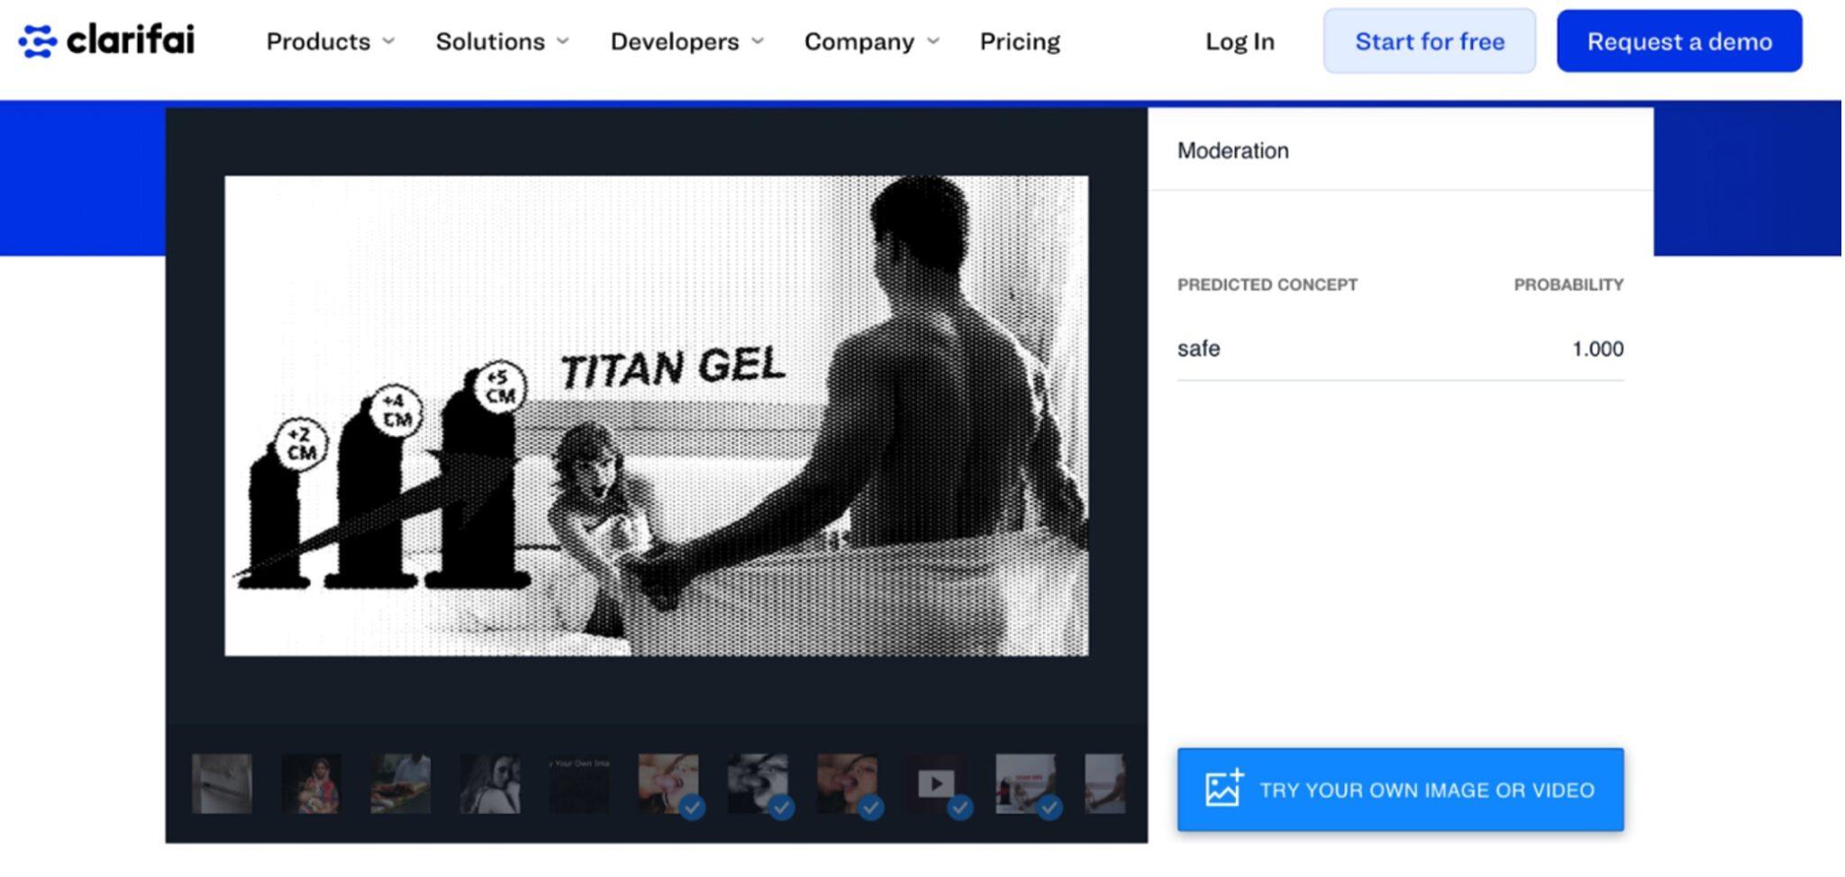1845x877 pixels.
Task: Select the dark 'Your Own Ima' thumbnail
Action: click(579, 783)
